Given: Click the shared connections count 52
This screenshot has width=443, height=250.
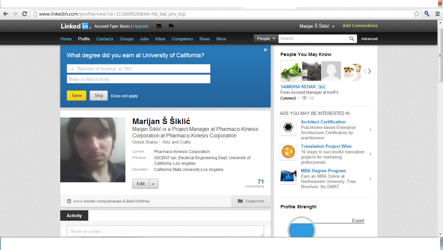Looking at the screenshot, I should [x=312, y=98].
